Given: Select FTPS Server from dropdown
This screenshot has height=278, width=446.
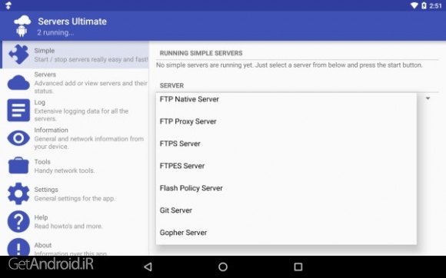Looking at the screenshot, I should tap(286, 144).
